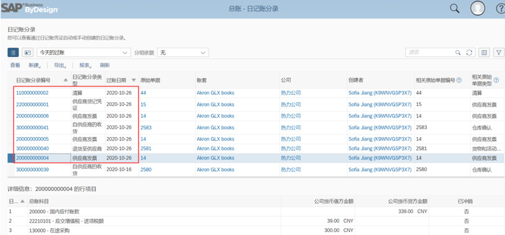Screen dimensions: 505x235
Task: Open journal entry 200000000005
Action: 32,139
